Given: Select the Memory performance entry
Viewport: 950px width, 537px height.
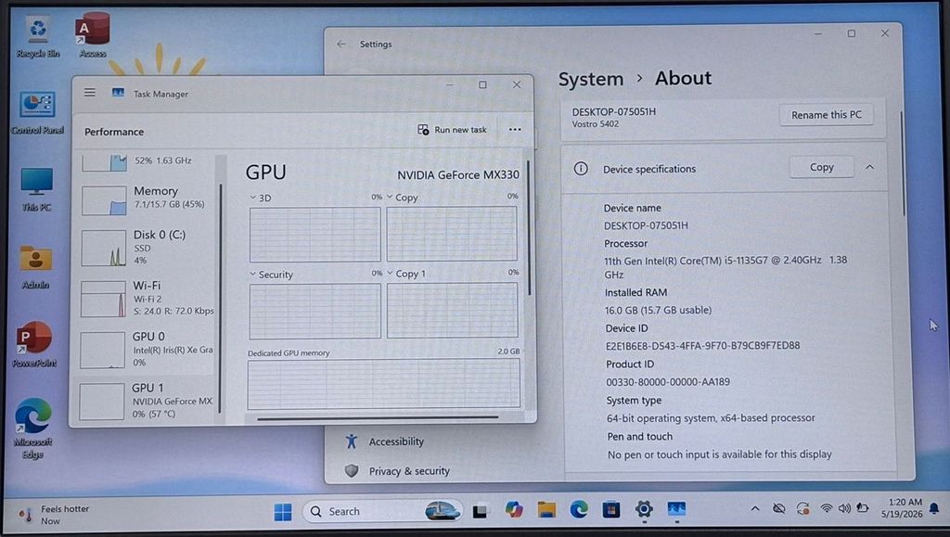Looking at the screenshot, I should [x=146, y=199].
